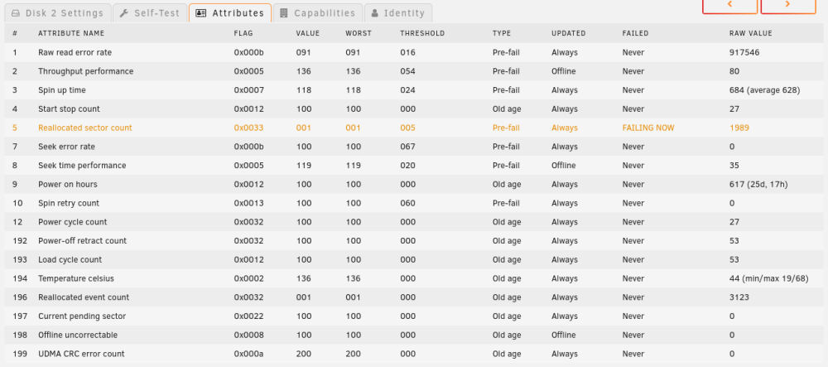The height and width of the screenshot is (367, 828).
Task: Click the wrench icon on Self-Test tab
Action: (124, 13)
